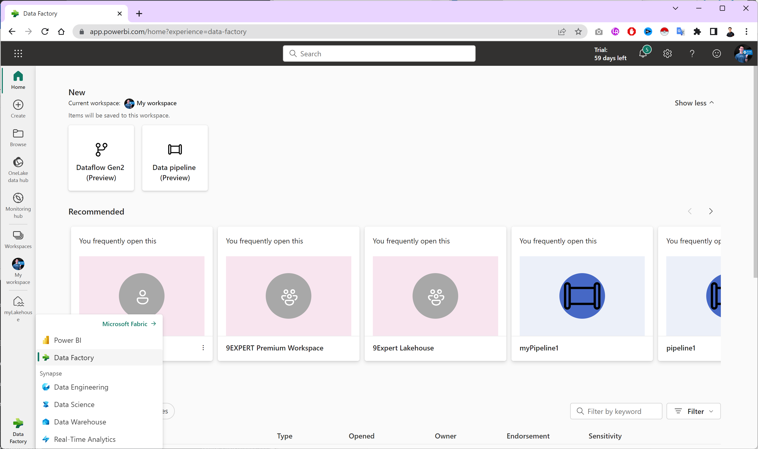Switch to the Power BI experience

[67, 340]
